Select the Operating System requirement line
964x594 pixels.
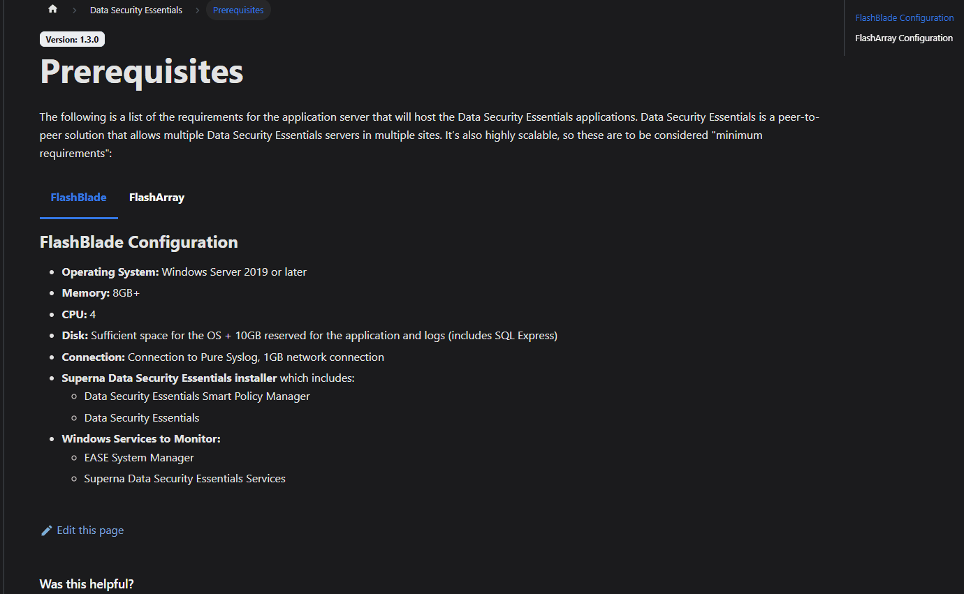[184, 272]
